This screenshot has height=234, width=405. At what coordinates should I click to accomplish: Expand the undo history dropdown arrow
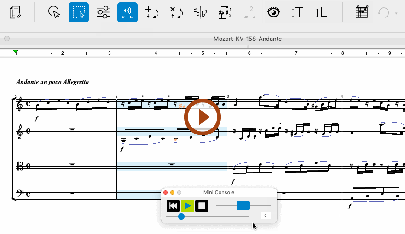tap(396, 13)
